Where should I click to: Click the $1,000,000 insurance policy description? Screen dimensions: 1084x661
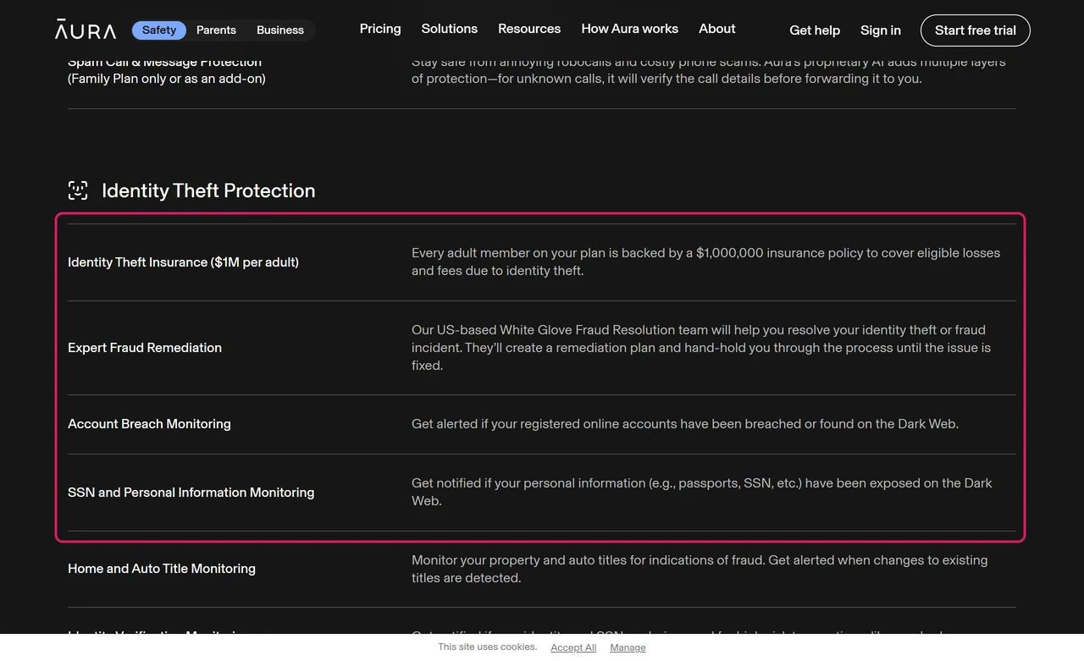pos(705,262)
